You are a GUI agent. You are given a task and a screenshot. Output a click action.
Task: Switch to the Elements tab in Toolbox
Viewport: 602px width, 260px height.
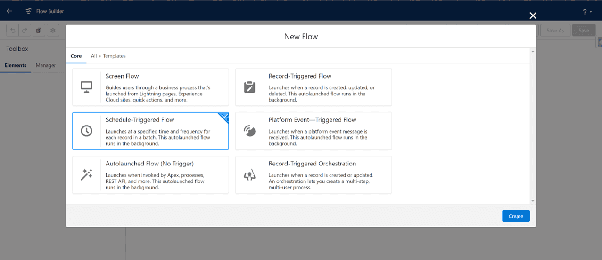16,65
